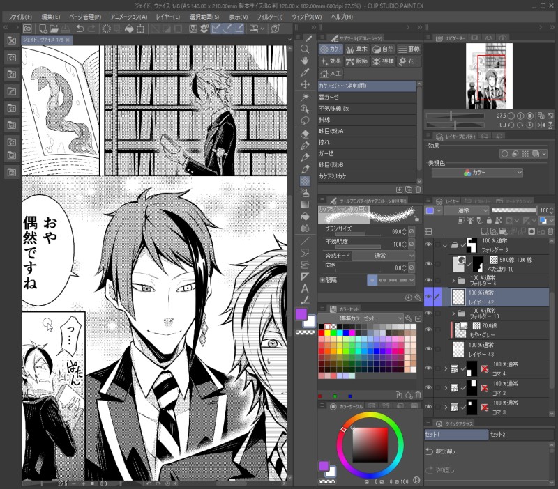
Task: Open 合成モード dropdown in tool property
Action: tap(383, 256)
